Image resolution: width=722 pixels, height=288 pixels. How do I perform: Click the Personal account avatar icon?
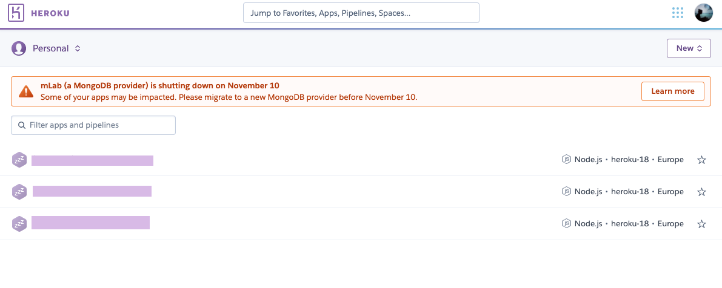(19, 48)
